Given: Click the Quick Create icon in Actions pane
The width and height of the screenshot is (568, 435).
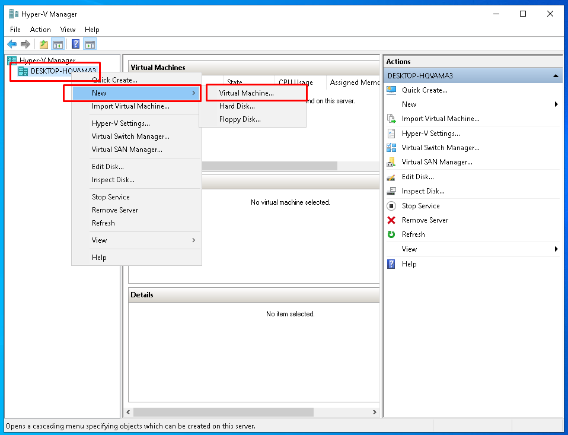Looking at the screenshot, I should pyautogui.click(x=391, y=90).
